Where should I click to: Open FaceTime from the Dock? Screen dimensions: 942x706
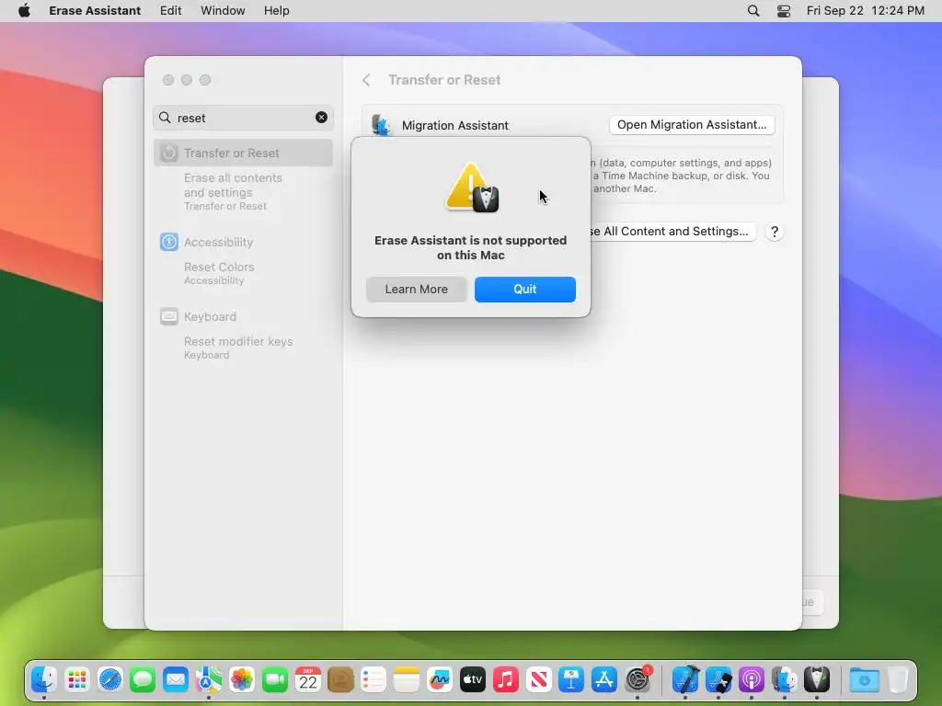click(274, 679)
